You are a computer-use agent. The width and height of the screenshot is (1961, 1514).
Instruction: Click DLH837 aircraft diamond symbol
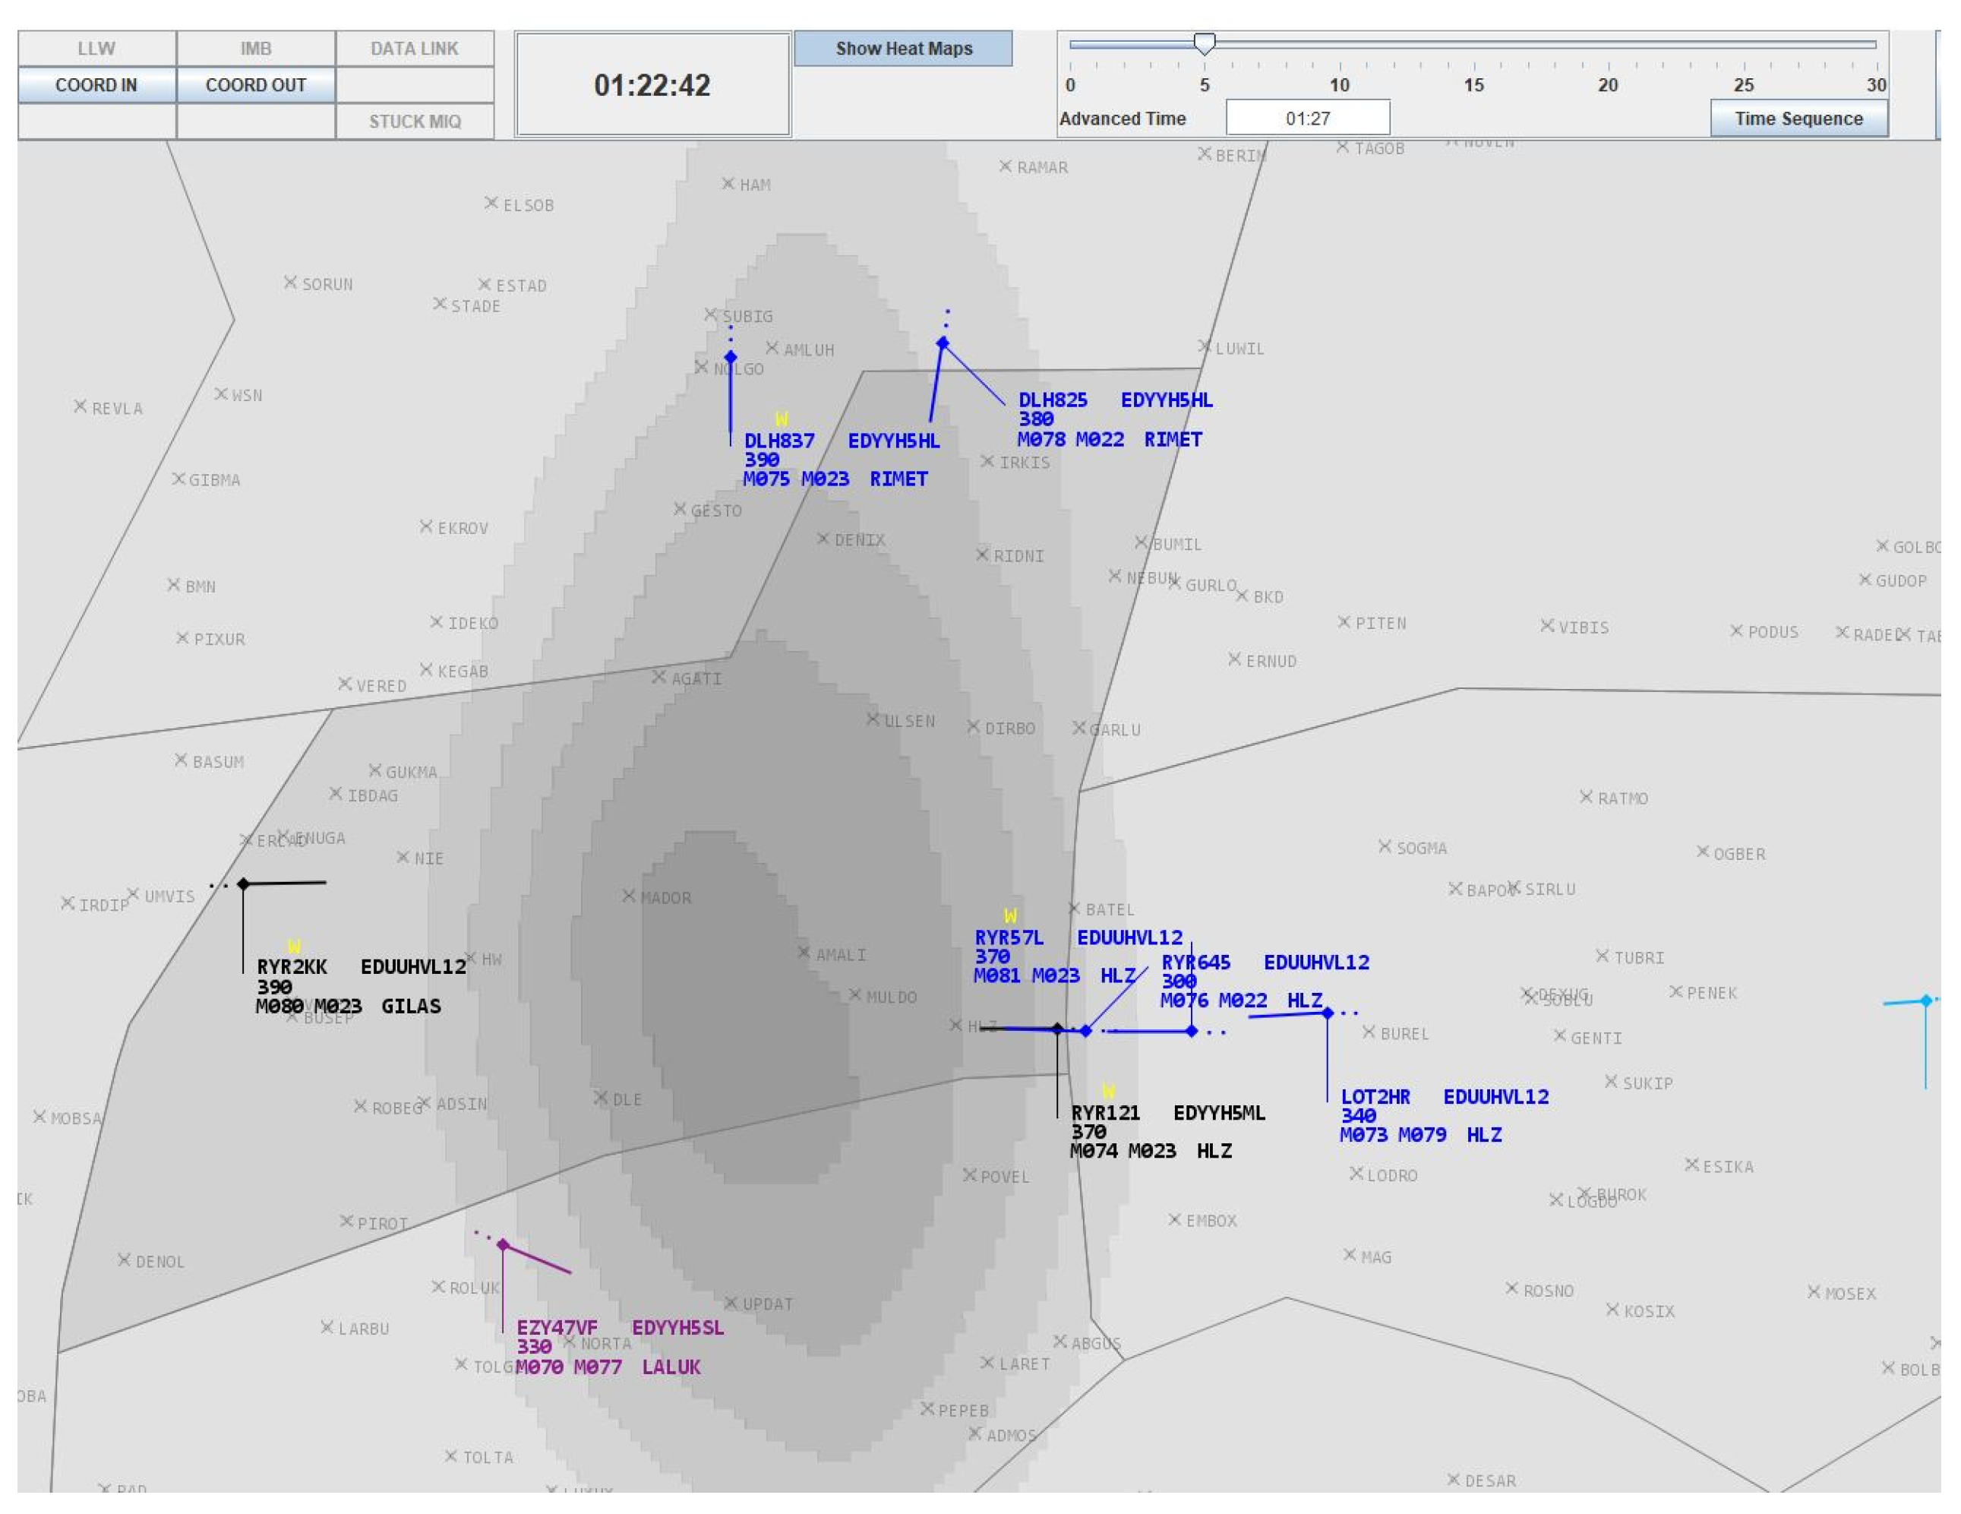coord(730,357)
